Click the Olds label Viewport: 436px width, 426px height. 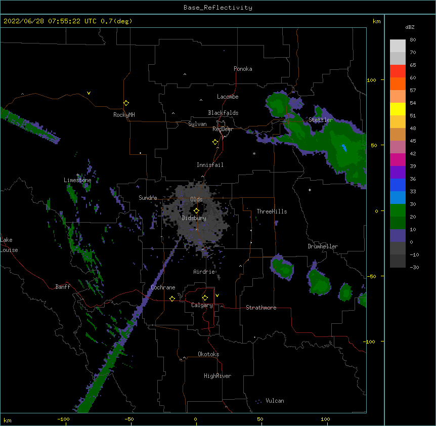point(196,199)
